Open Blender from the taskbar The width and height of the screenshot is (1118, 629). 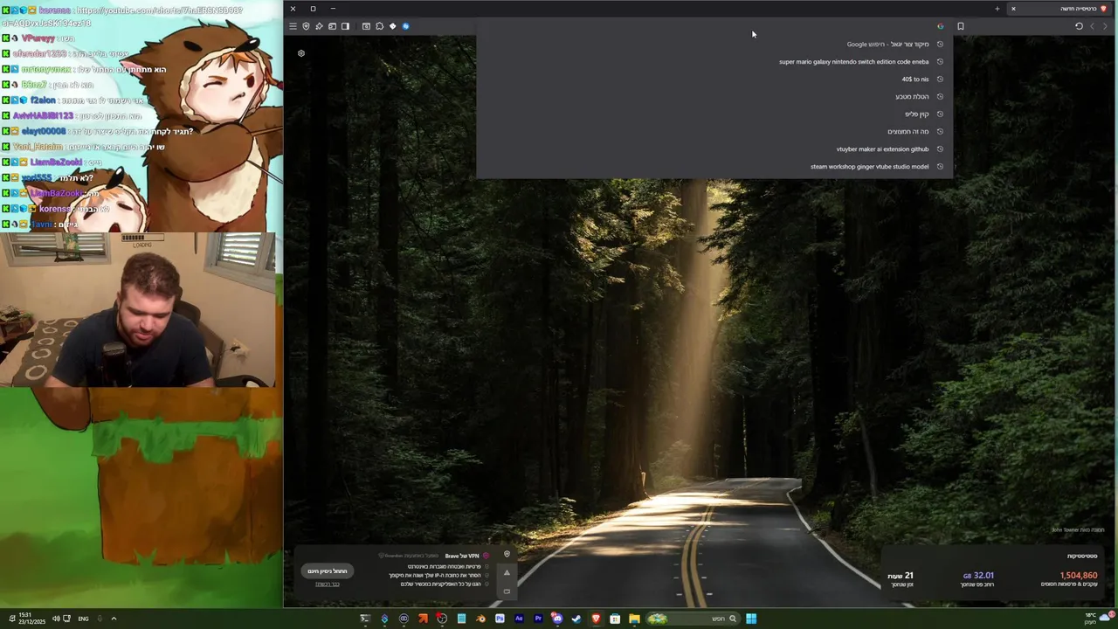pyautogui.click(x=480, y=619)
